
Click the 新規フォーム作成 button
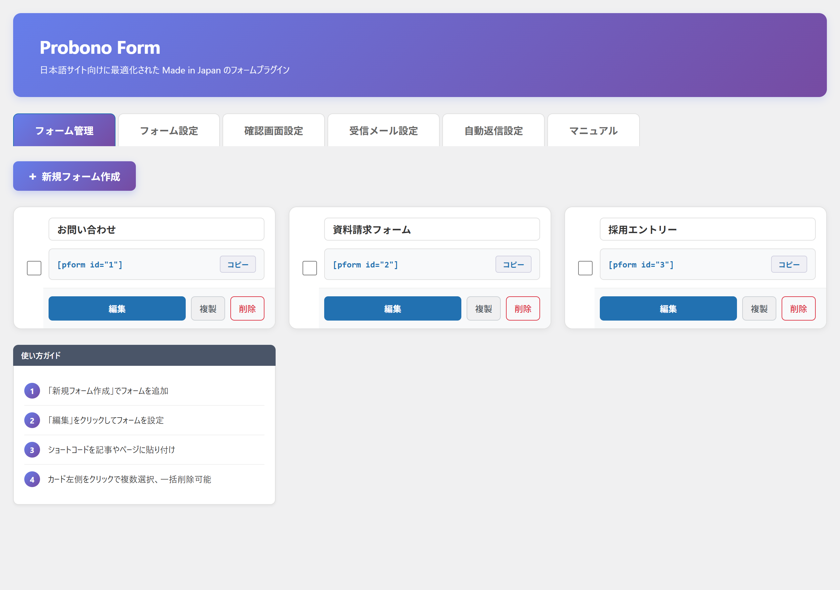click(74, 176)
